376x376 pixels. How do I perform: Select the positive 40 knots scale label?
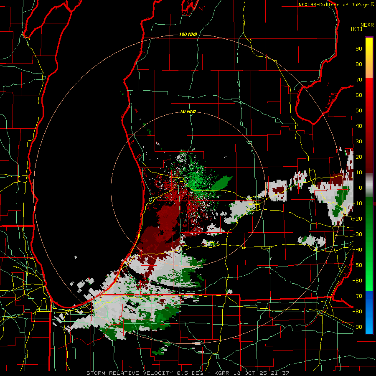(359, 126)
